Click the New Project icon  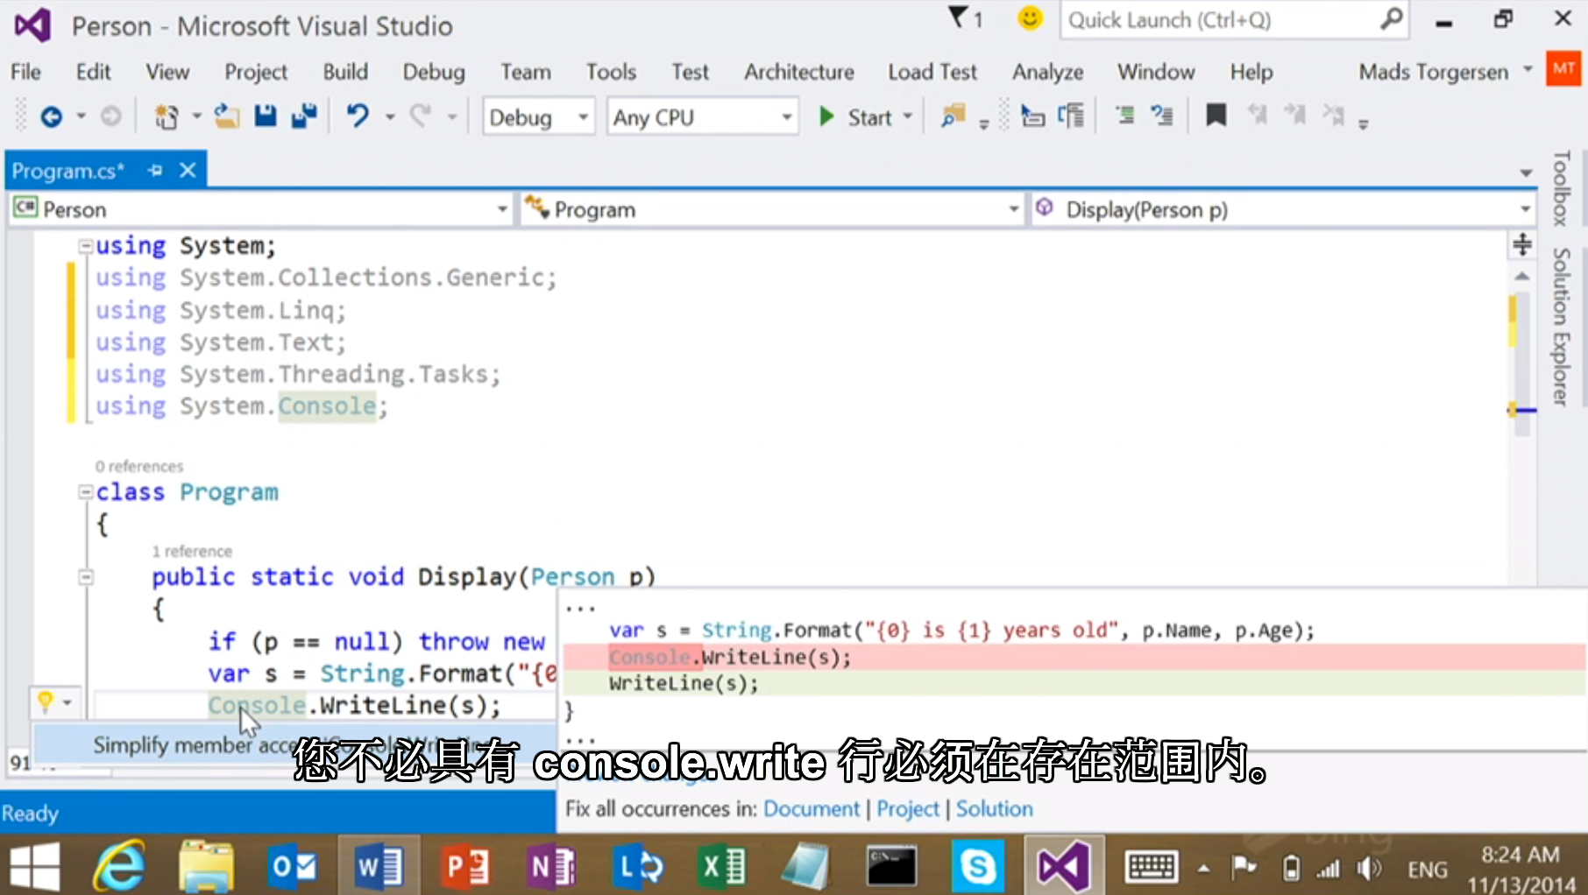[166, 116]
